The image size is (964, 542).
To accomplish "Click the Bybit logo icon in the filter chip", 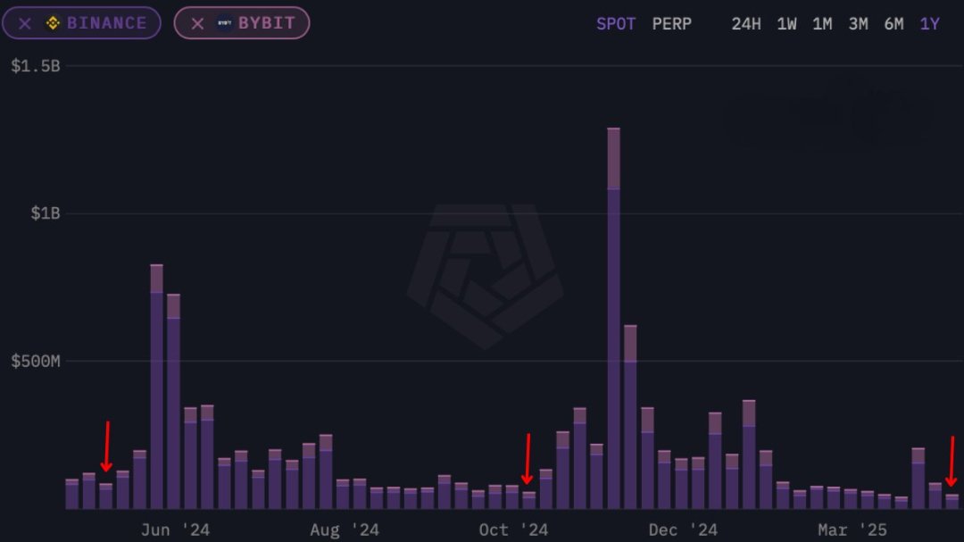I will pos(225,23).
